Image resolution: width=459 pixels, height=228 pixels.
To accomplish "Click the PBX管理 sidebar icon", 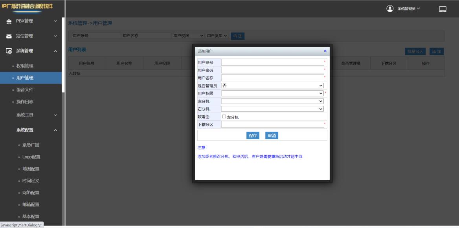I will 9,21.
